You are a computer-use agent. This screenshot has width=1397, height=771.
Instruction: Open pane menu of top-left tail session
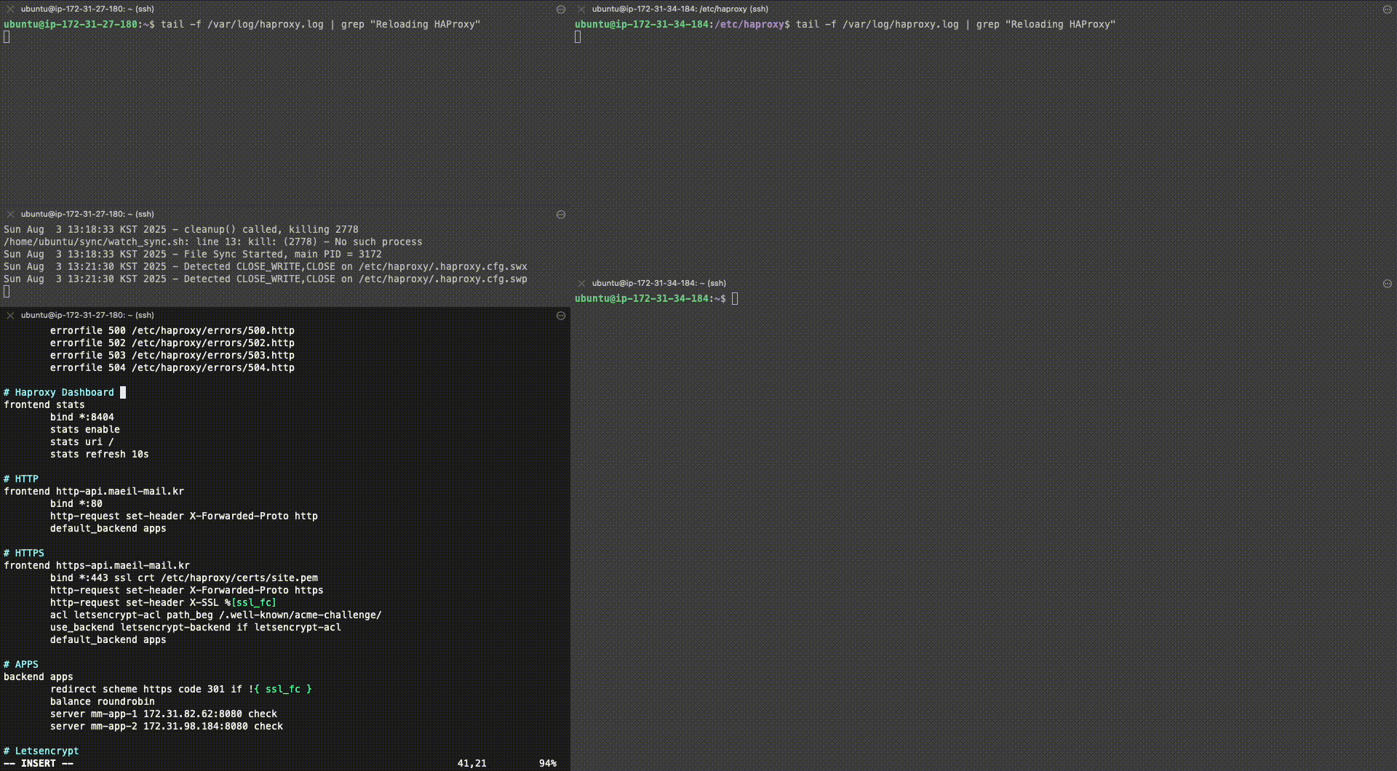[x=561, y=9]
